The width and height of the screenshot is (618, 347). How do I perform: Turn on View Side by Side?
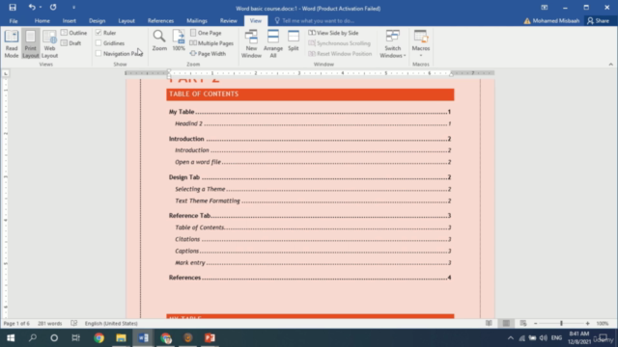point(333,33)
